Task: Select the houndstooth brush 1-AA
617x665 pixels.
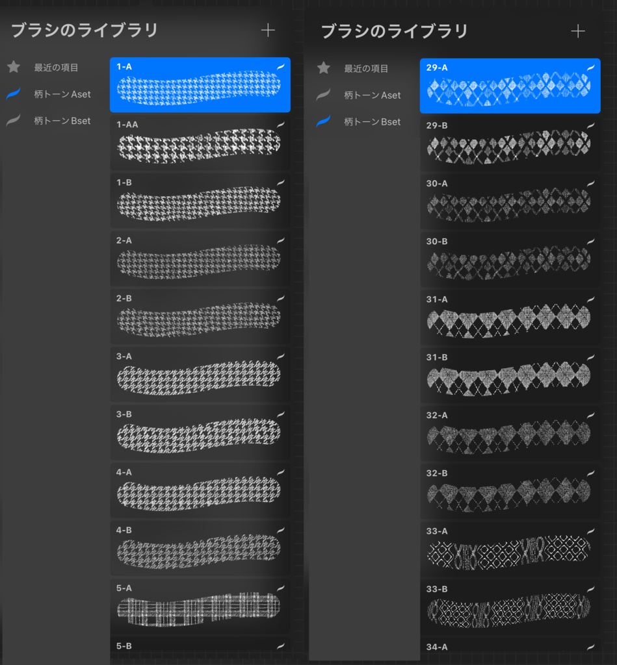Action: (x=198, y=143)
